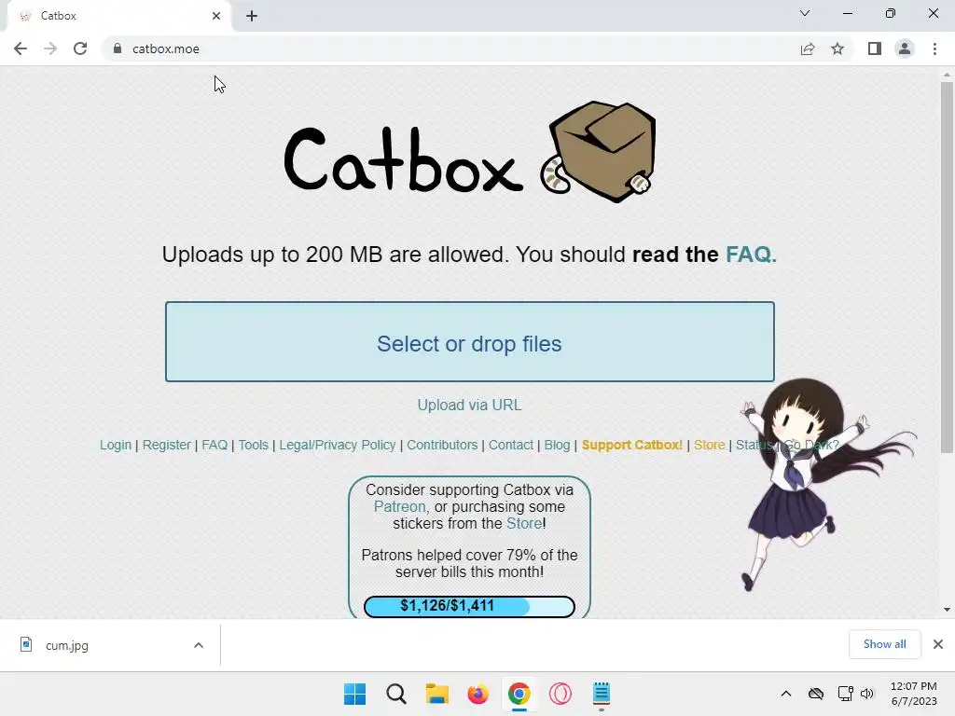The image size is (955, 716).
Task: Expand the cum.jpg download options chevron
Action: (199, 645)
